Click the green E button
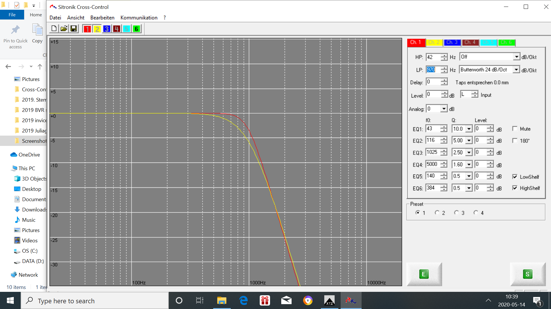The width and height of the screenshot is (551, 309). [x=424, y=274]
